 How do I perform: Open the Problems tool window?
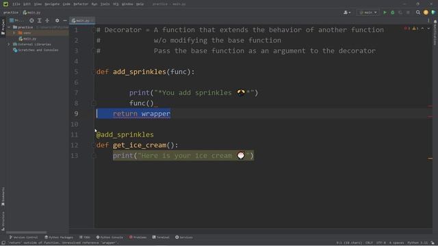pos(138,237)
